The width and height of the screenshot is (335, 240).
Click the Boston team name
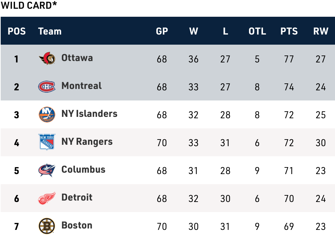[x=77, y=225]
